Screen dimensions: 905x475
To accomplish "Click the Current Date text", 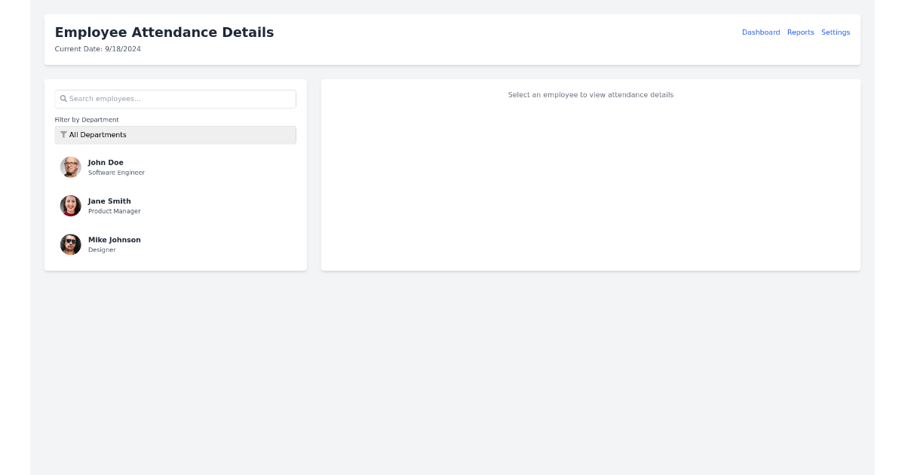I will coord(97,49).
